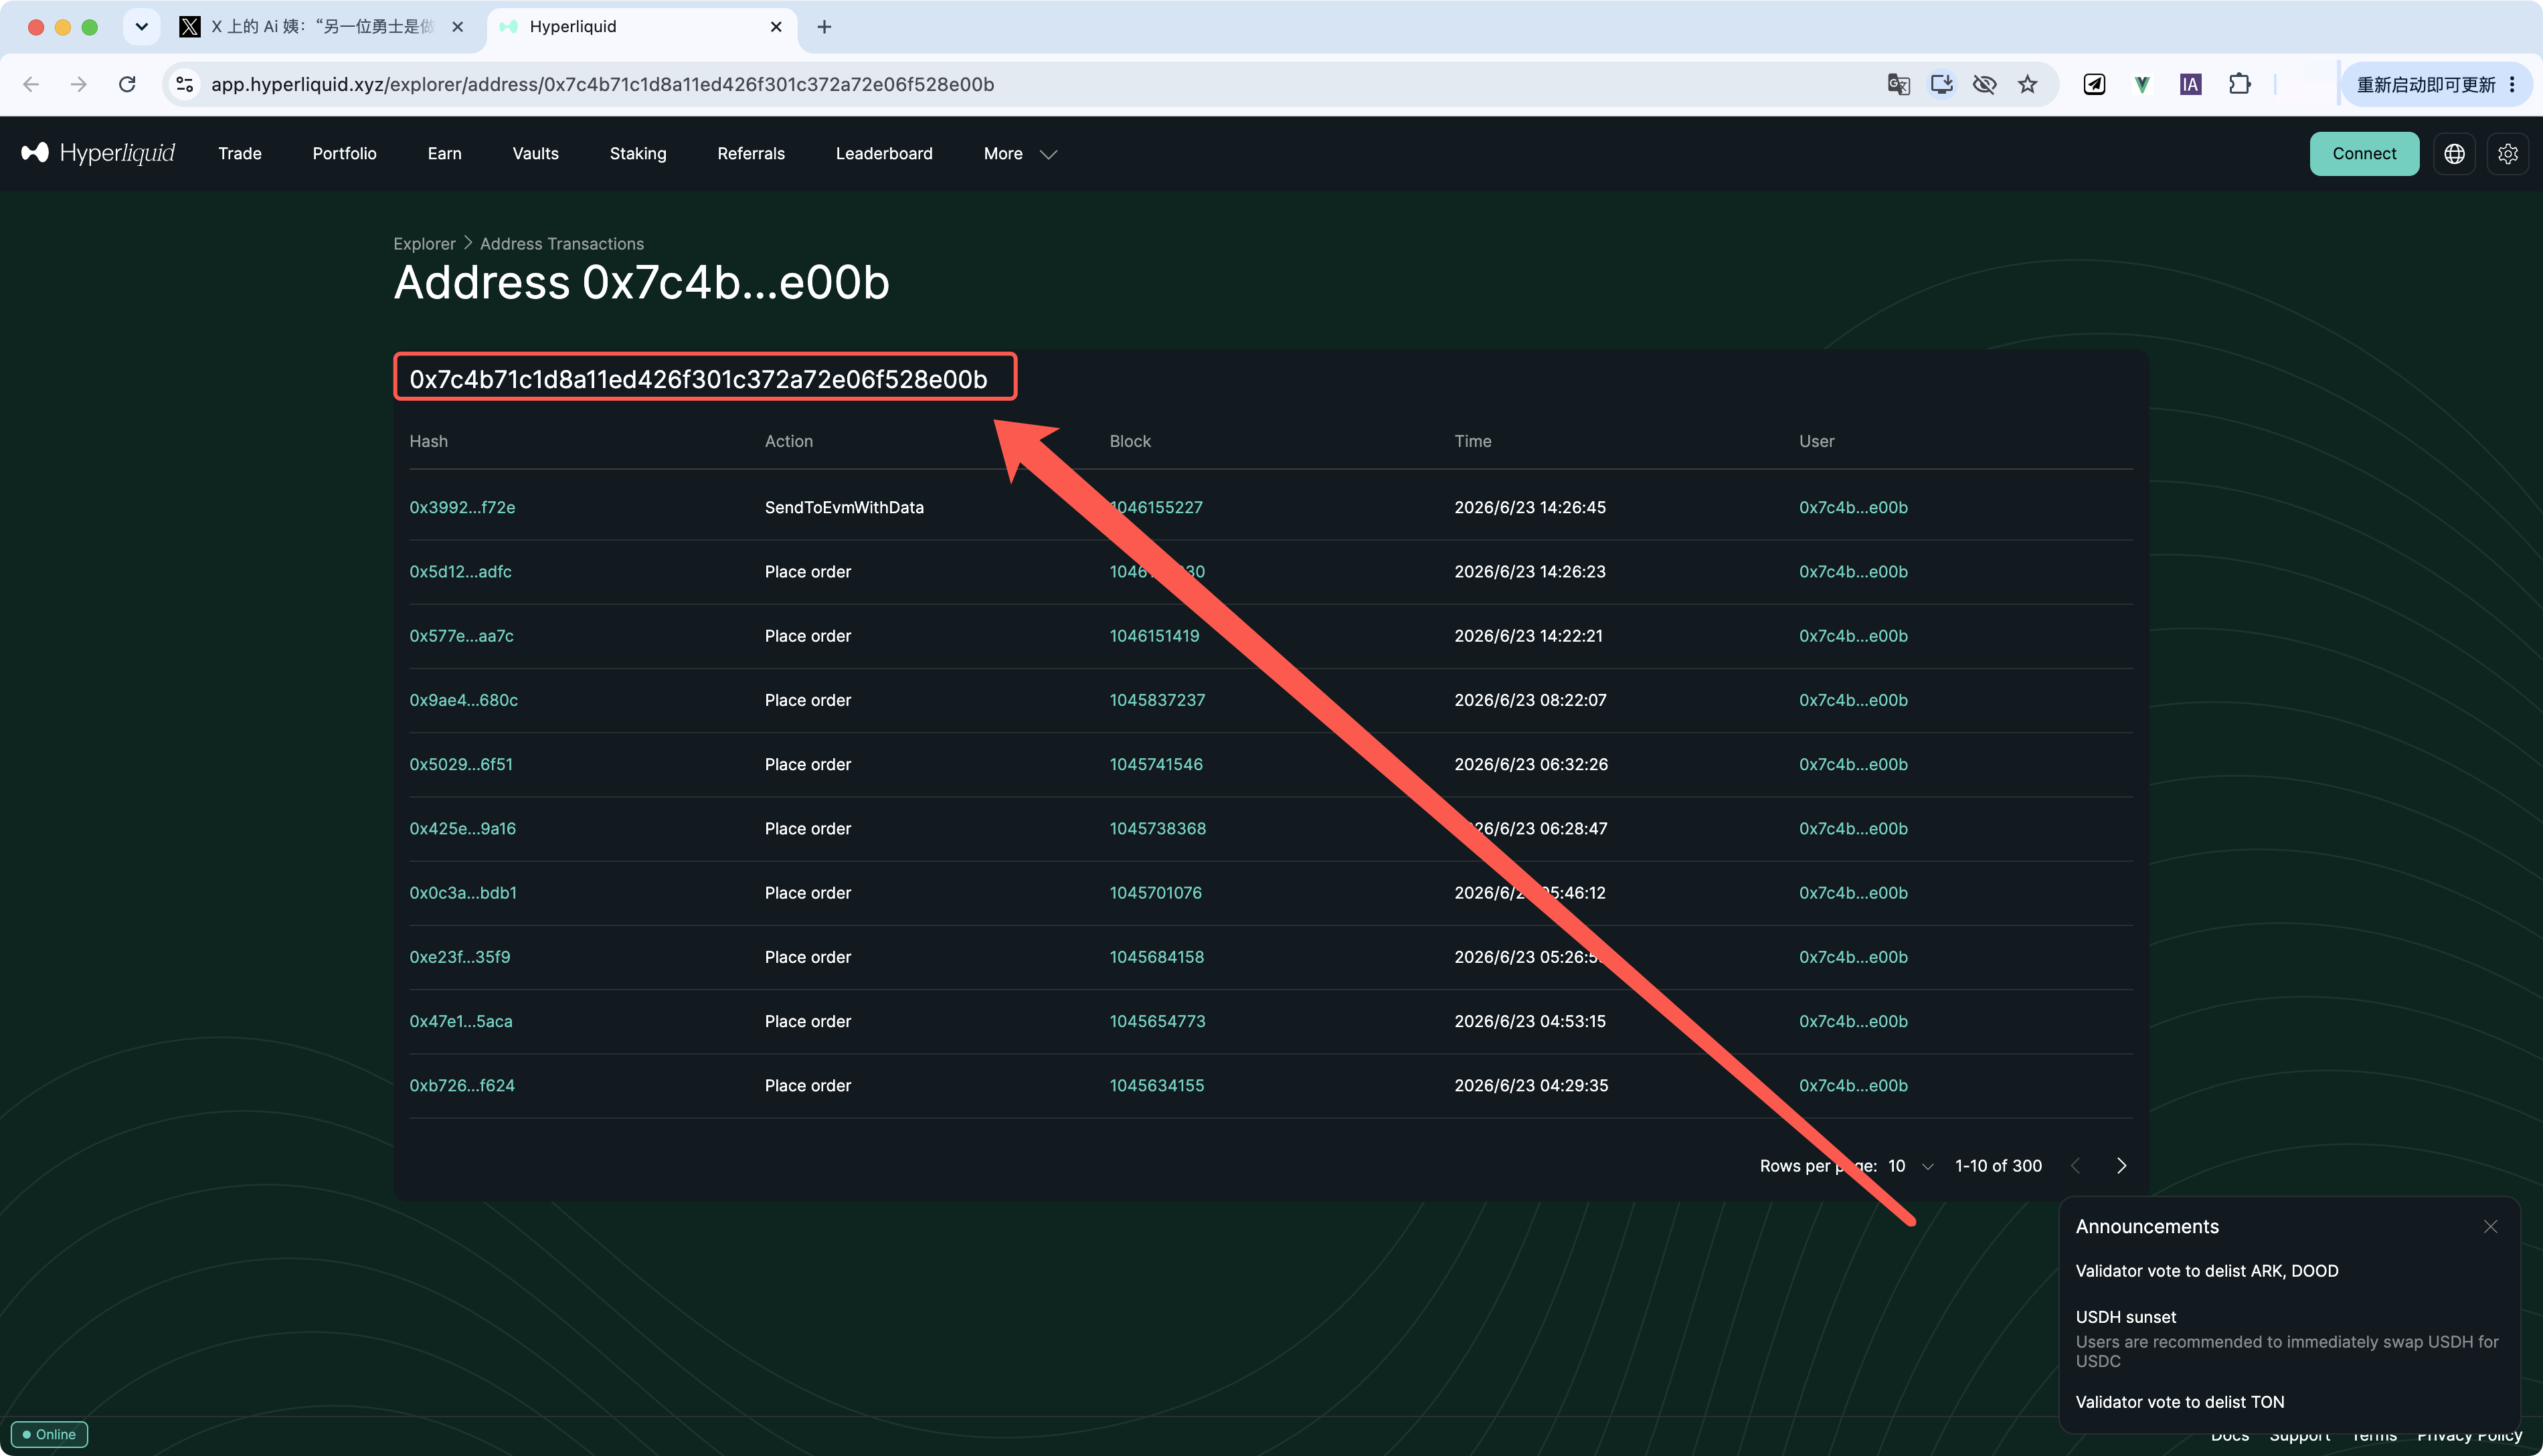Open transaction hash 0xe23f...35f9
Image resolution: width=2543 pixels, height=1456 pixels.
coord(459,957)
